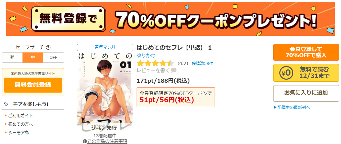
Task: Click the review speech bubble icon
Action: [174, 70]
